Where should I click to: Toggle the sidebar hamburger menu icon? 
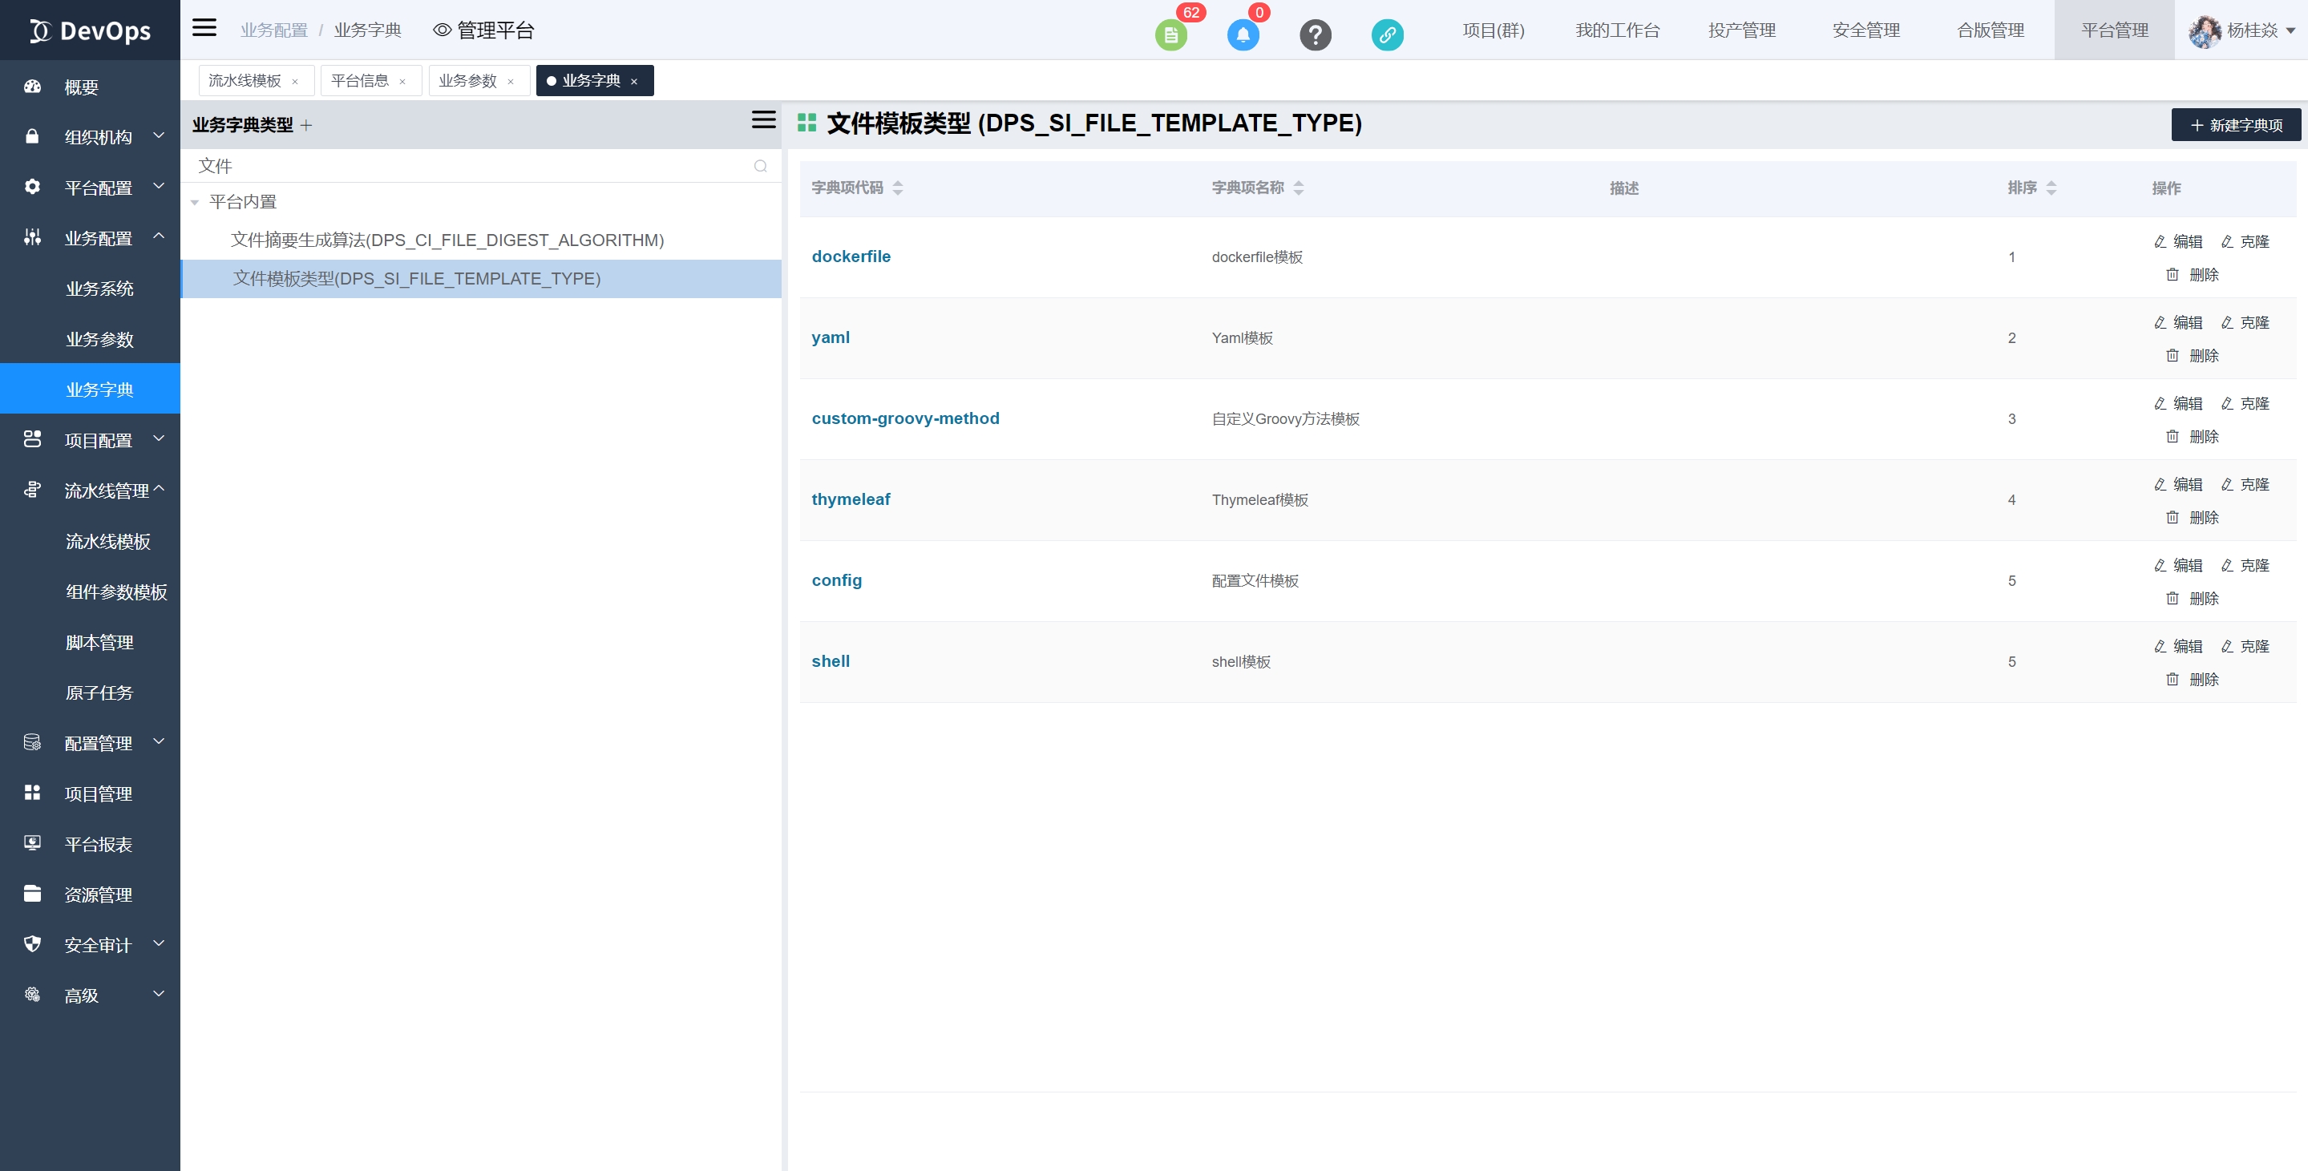click(204, 28)
